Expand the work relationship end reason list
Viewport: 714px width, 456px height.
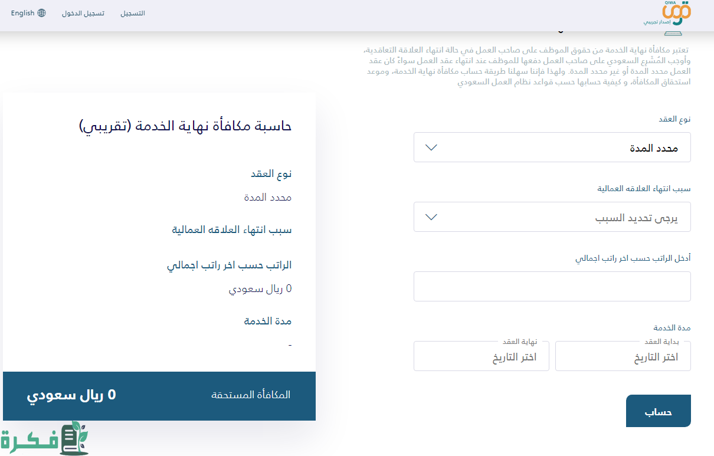tap(552, 216)
